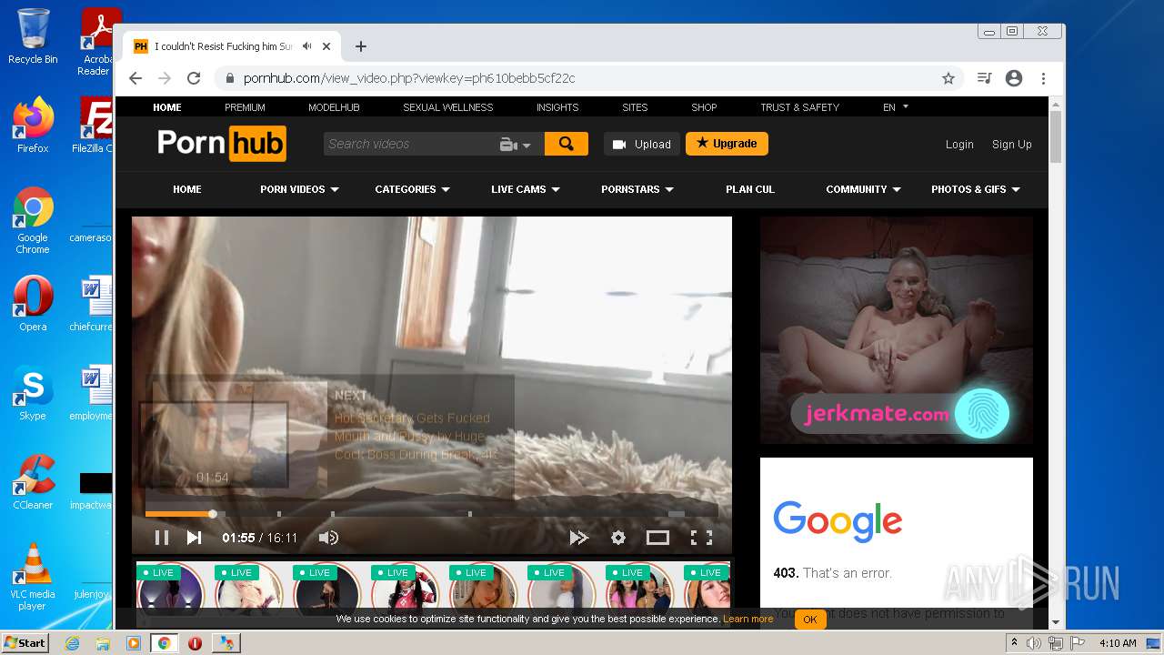Open SHOP in the top bar
Screen dimensions: 1164x655
704,107
